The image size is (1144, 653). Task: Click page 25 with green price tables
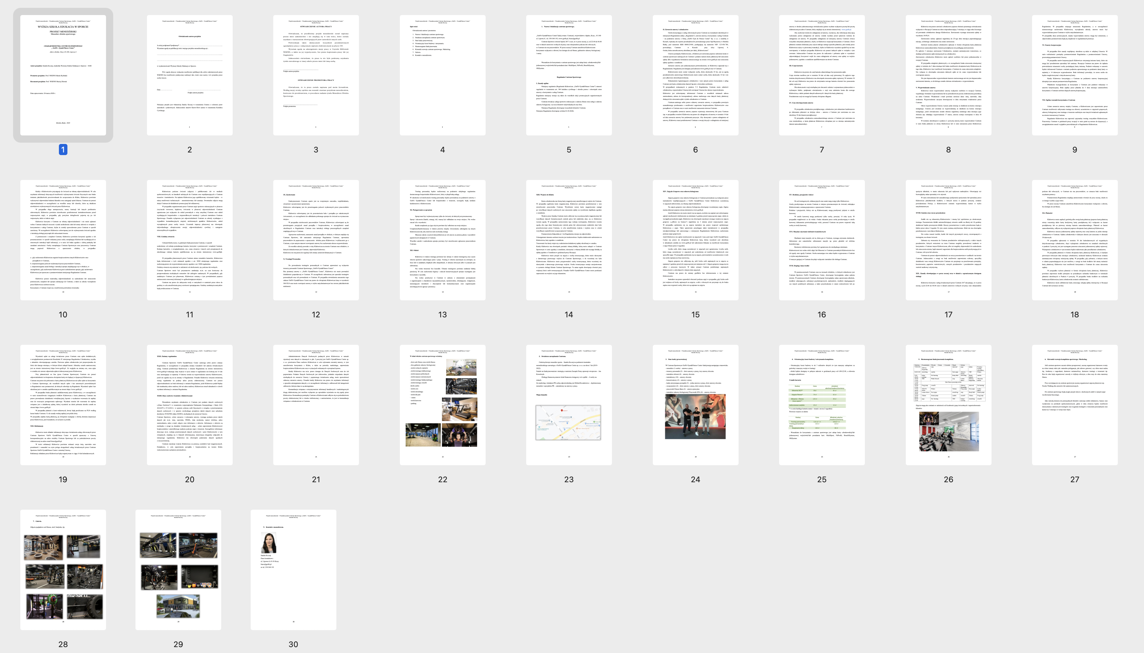pos(822,405)
